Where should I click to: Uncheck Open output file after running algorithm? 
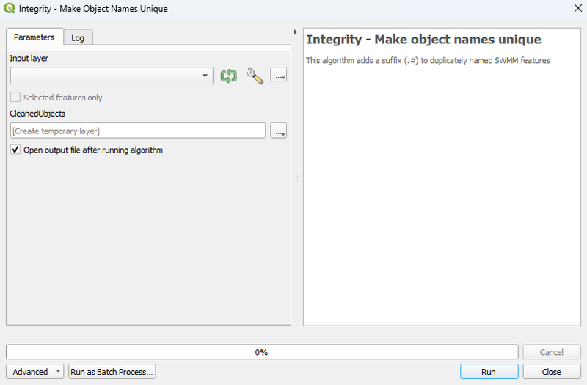point(15,150)
